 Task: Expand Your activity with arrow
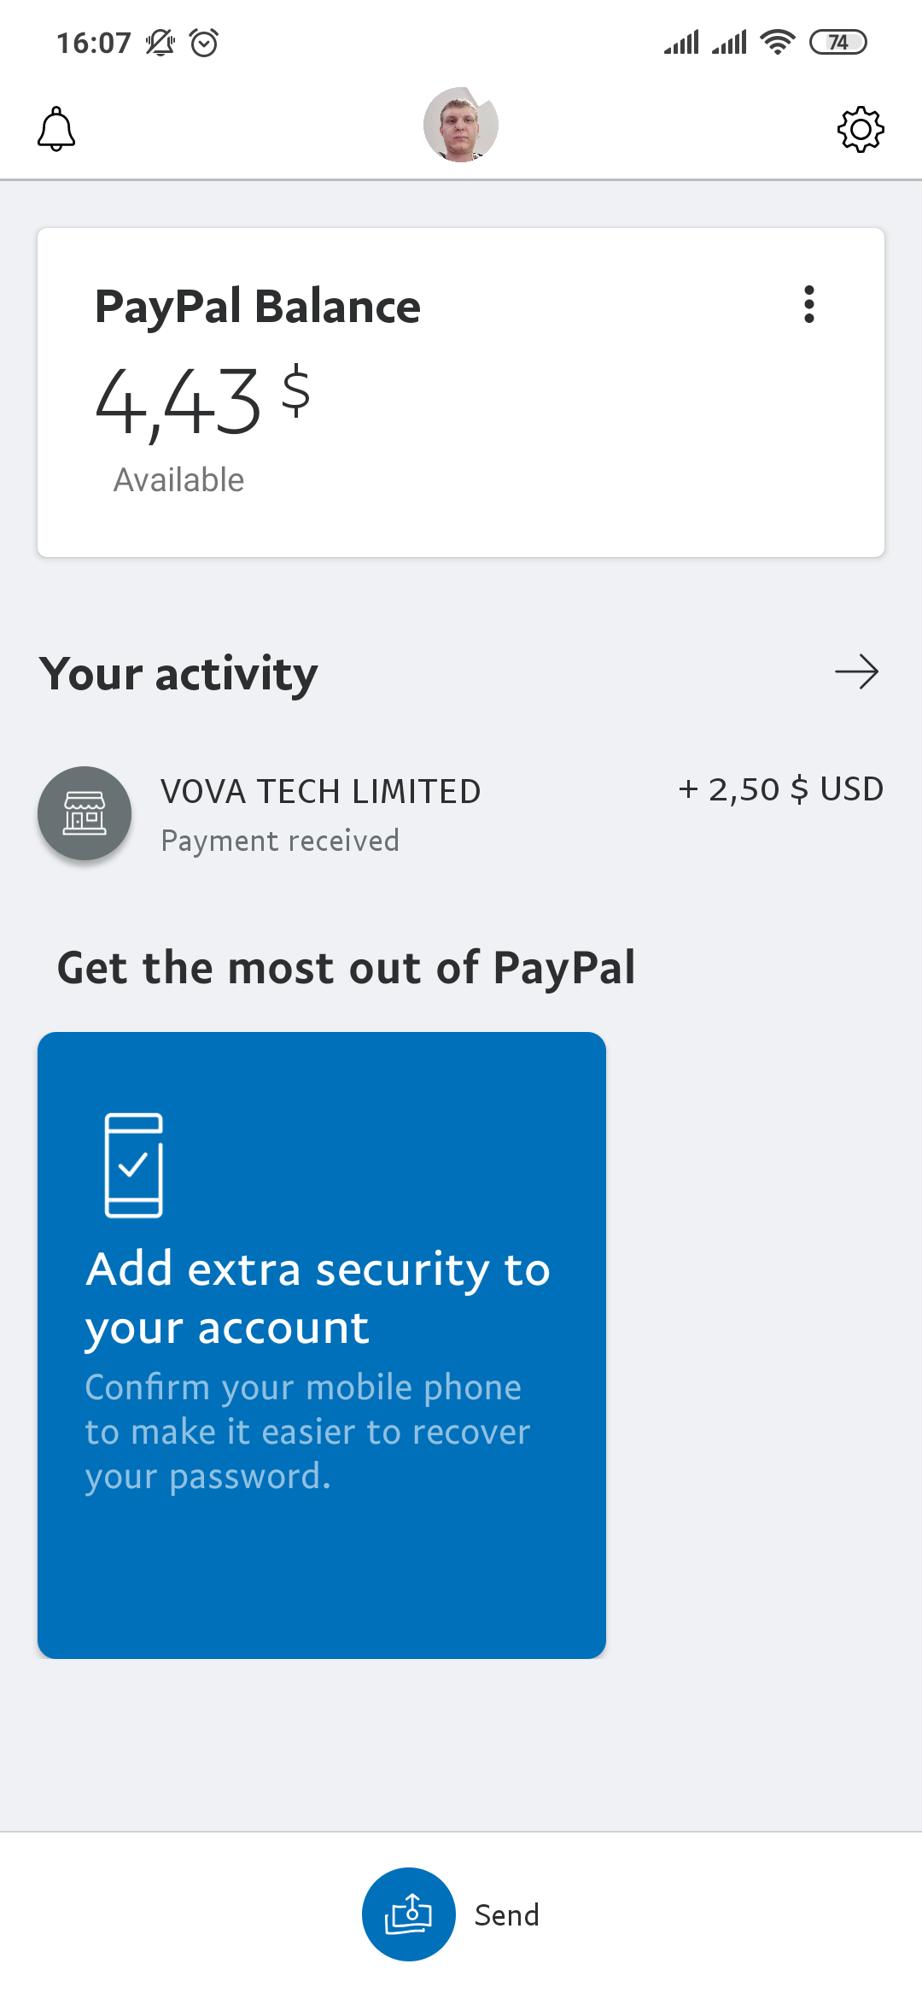(x=856, y=672)
